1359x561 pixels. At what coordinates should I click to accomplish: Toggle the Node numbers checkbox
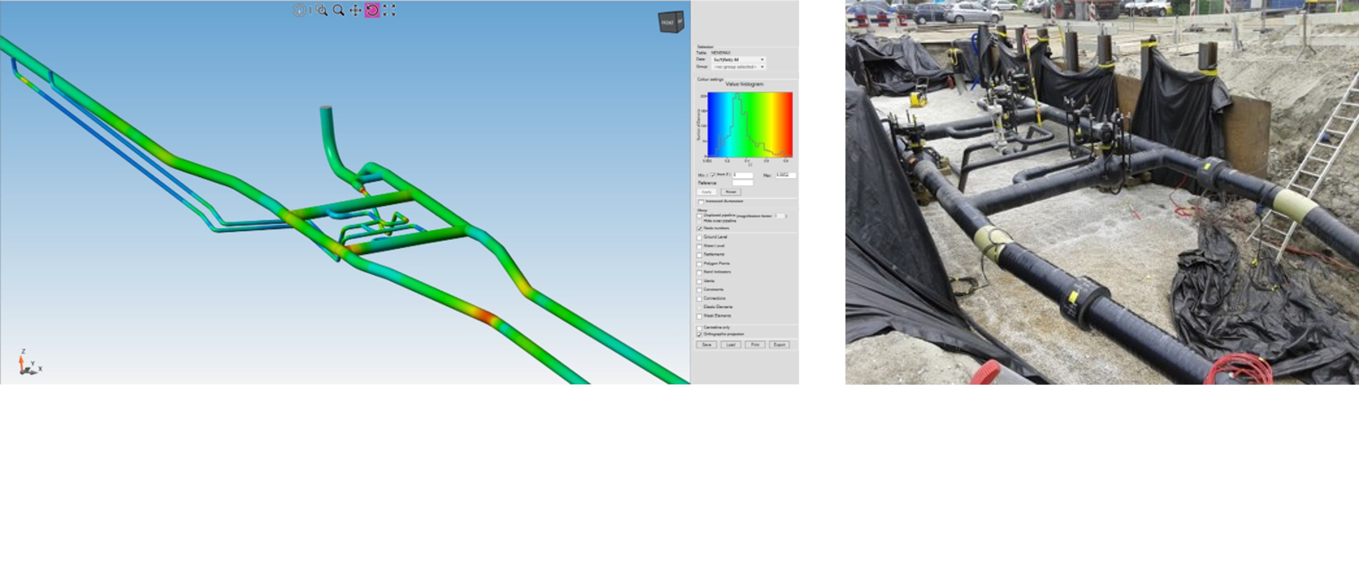[x=700, y=229]
